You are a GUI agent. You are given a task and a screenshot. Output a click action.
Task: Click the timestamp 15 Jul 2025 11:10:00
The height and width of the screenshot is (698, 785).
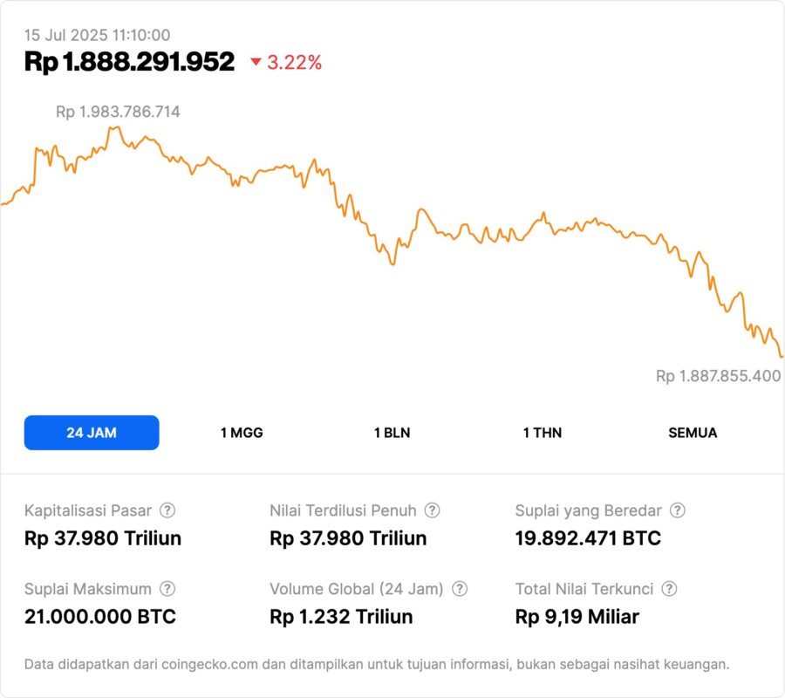point(98,36)
